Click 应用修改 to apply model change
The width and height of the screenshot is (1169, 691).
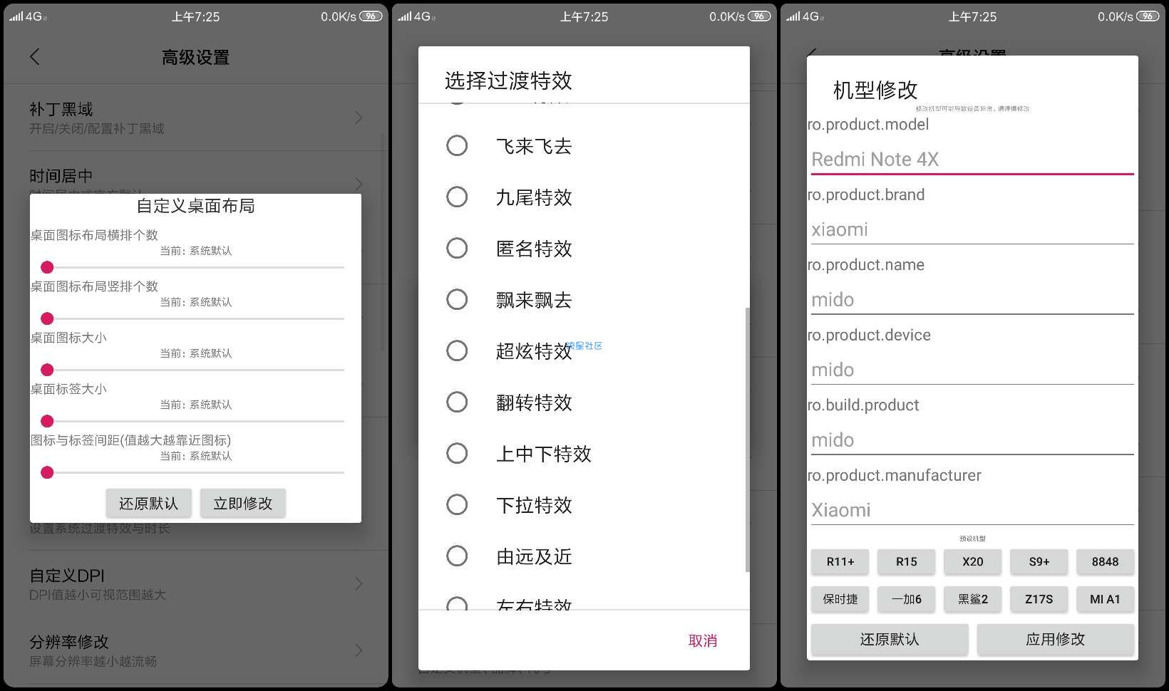[x=1056, y=639]
